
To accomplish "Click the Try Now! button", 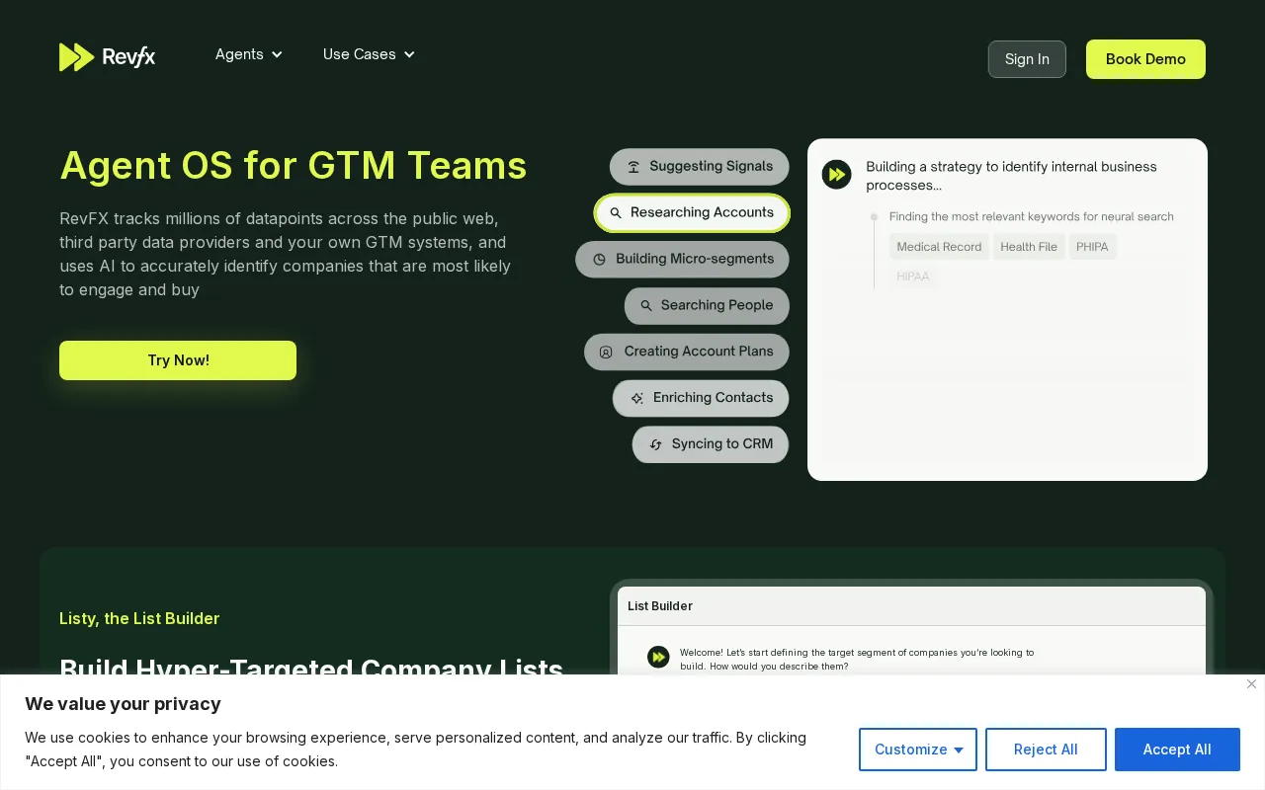I will tap(178, 360).
